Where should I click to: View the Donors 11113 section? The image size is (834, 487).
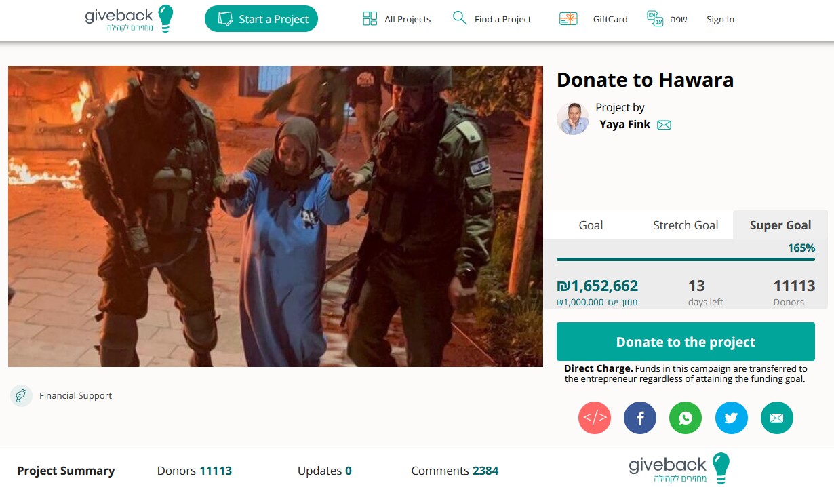195,471
